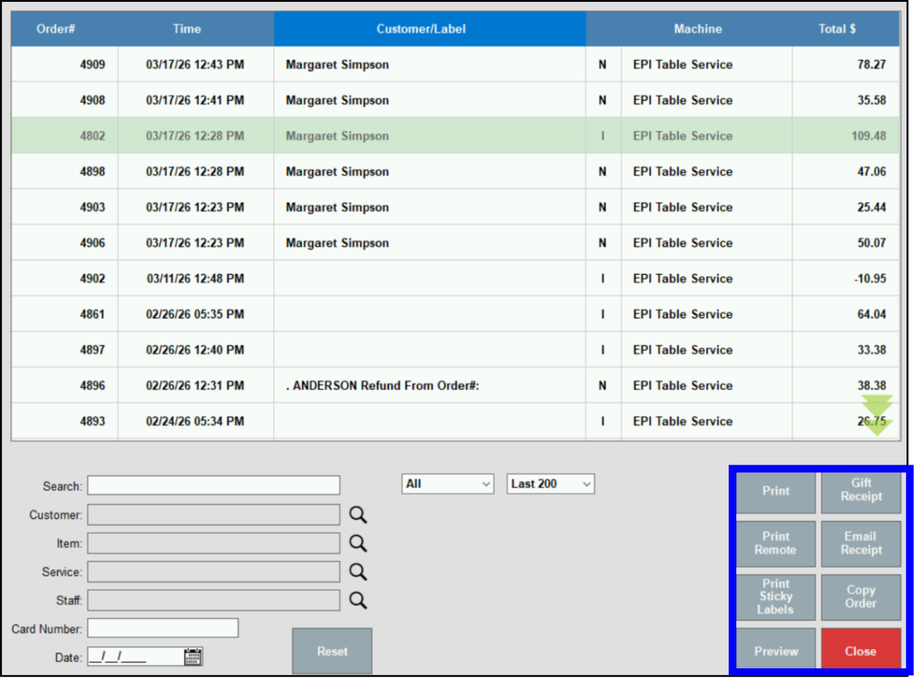Expand the date range selector dropdown arrow

586,484
